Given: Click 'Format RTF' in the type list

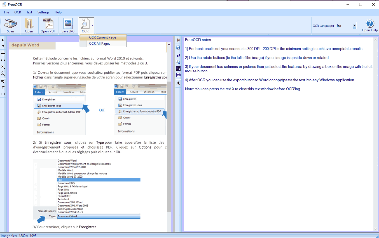Looking at the screenshot, I should pyautogui.click(x=64, y=196).
